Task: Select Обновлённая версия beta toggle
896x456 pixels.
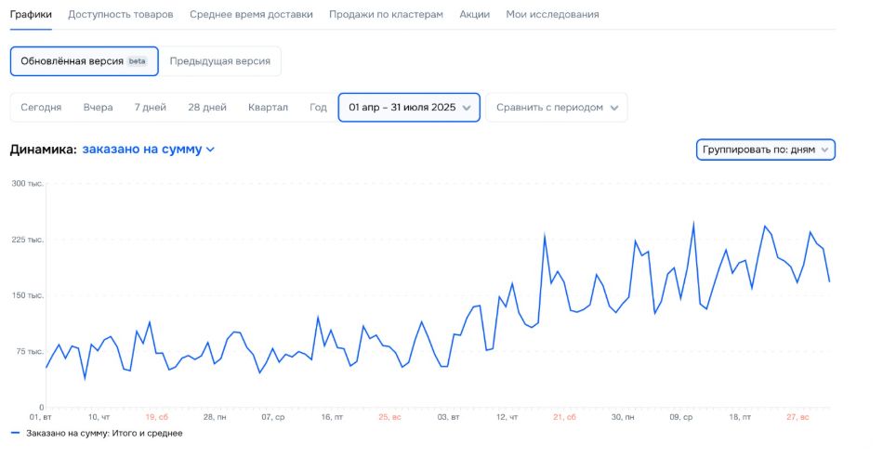Action: point(84,61)
